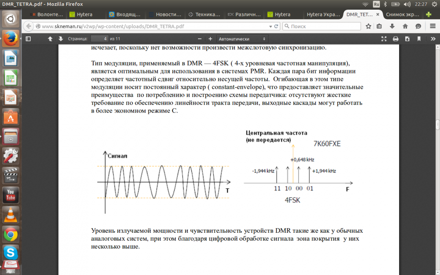
Task: Open system session gear menu
Action: (x=434, y=4)
